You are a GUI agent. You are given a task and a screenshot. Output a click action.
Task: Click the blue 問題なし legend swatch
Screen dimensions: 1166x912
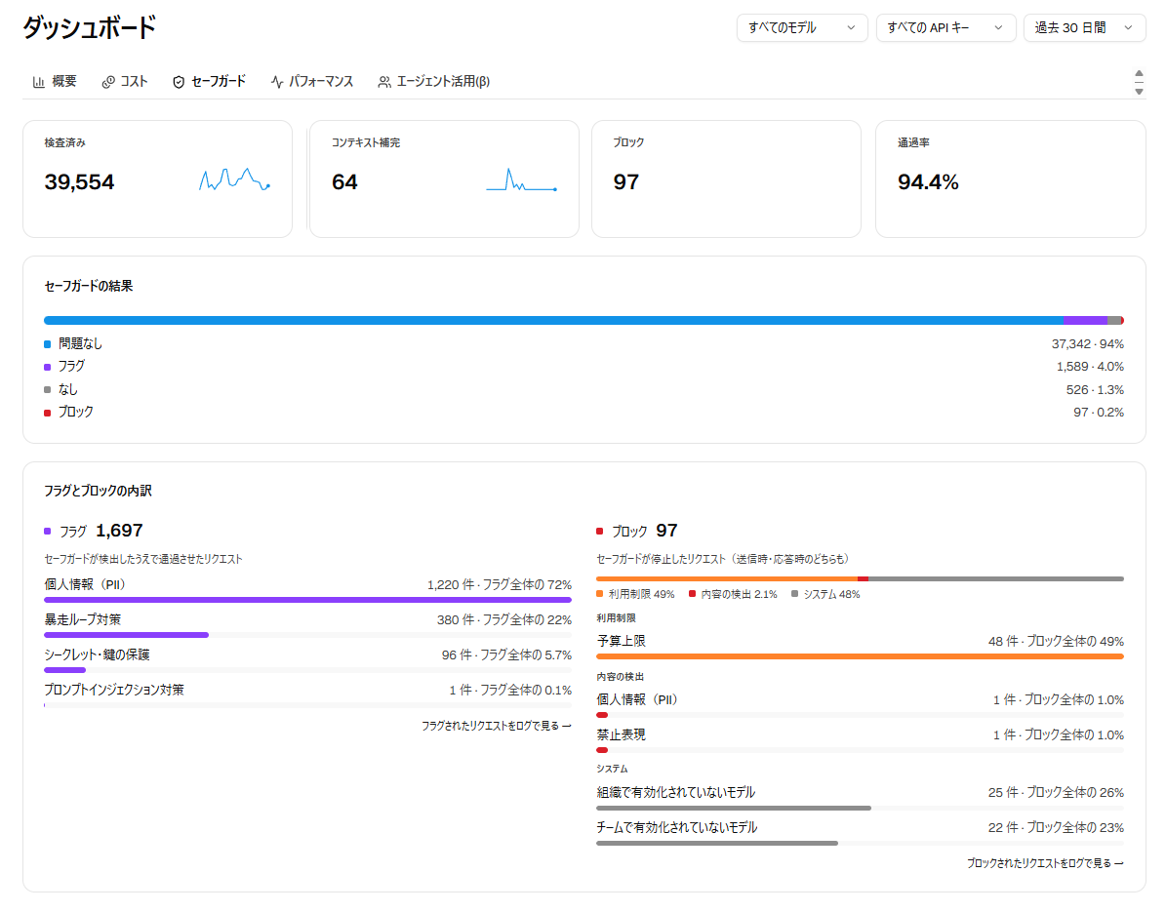pyautogui.click(x=48, y=344)
